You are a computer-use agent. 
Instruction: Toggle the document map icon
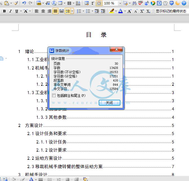point(86,3)
